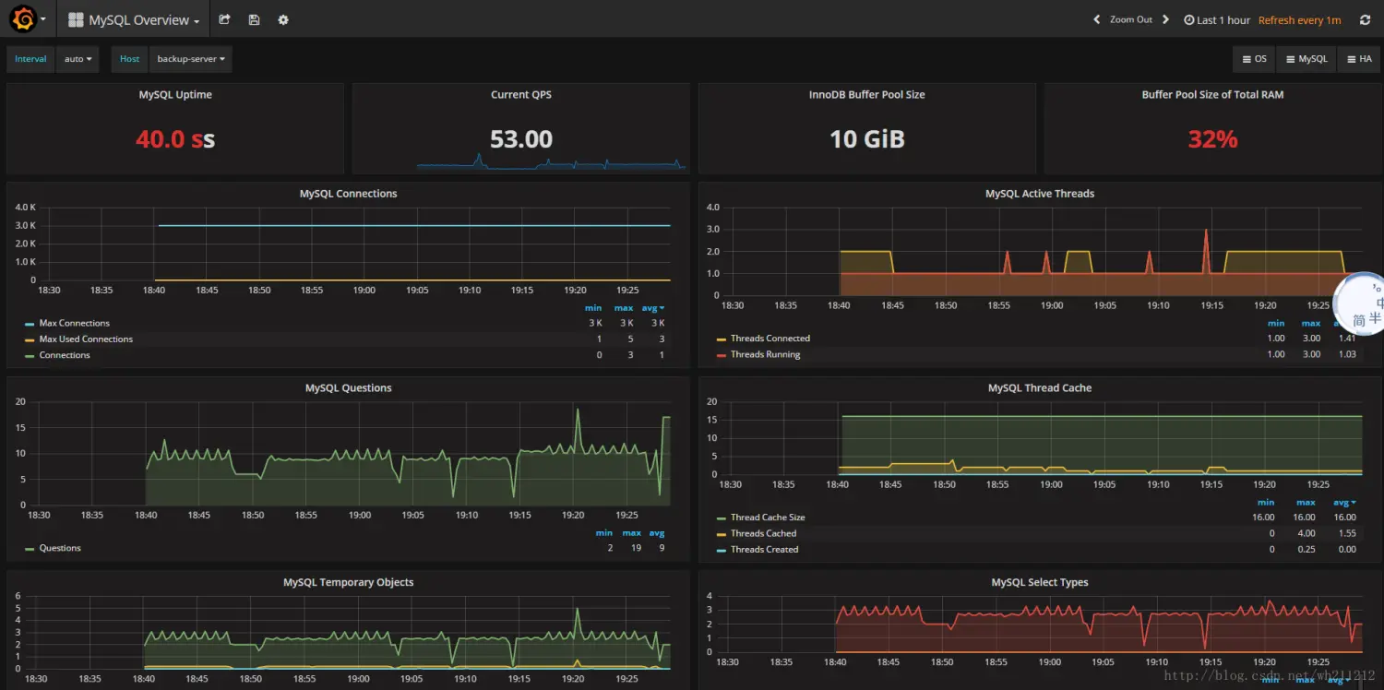Viewport: 1384px width, 690px height.
Task: Open dashboard settings gear
Action: click(x=283, y=19)
